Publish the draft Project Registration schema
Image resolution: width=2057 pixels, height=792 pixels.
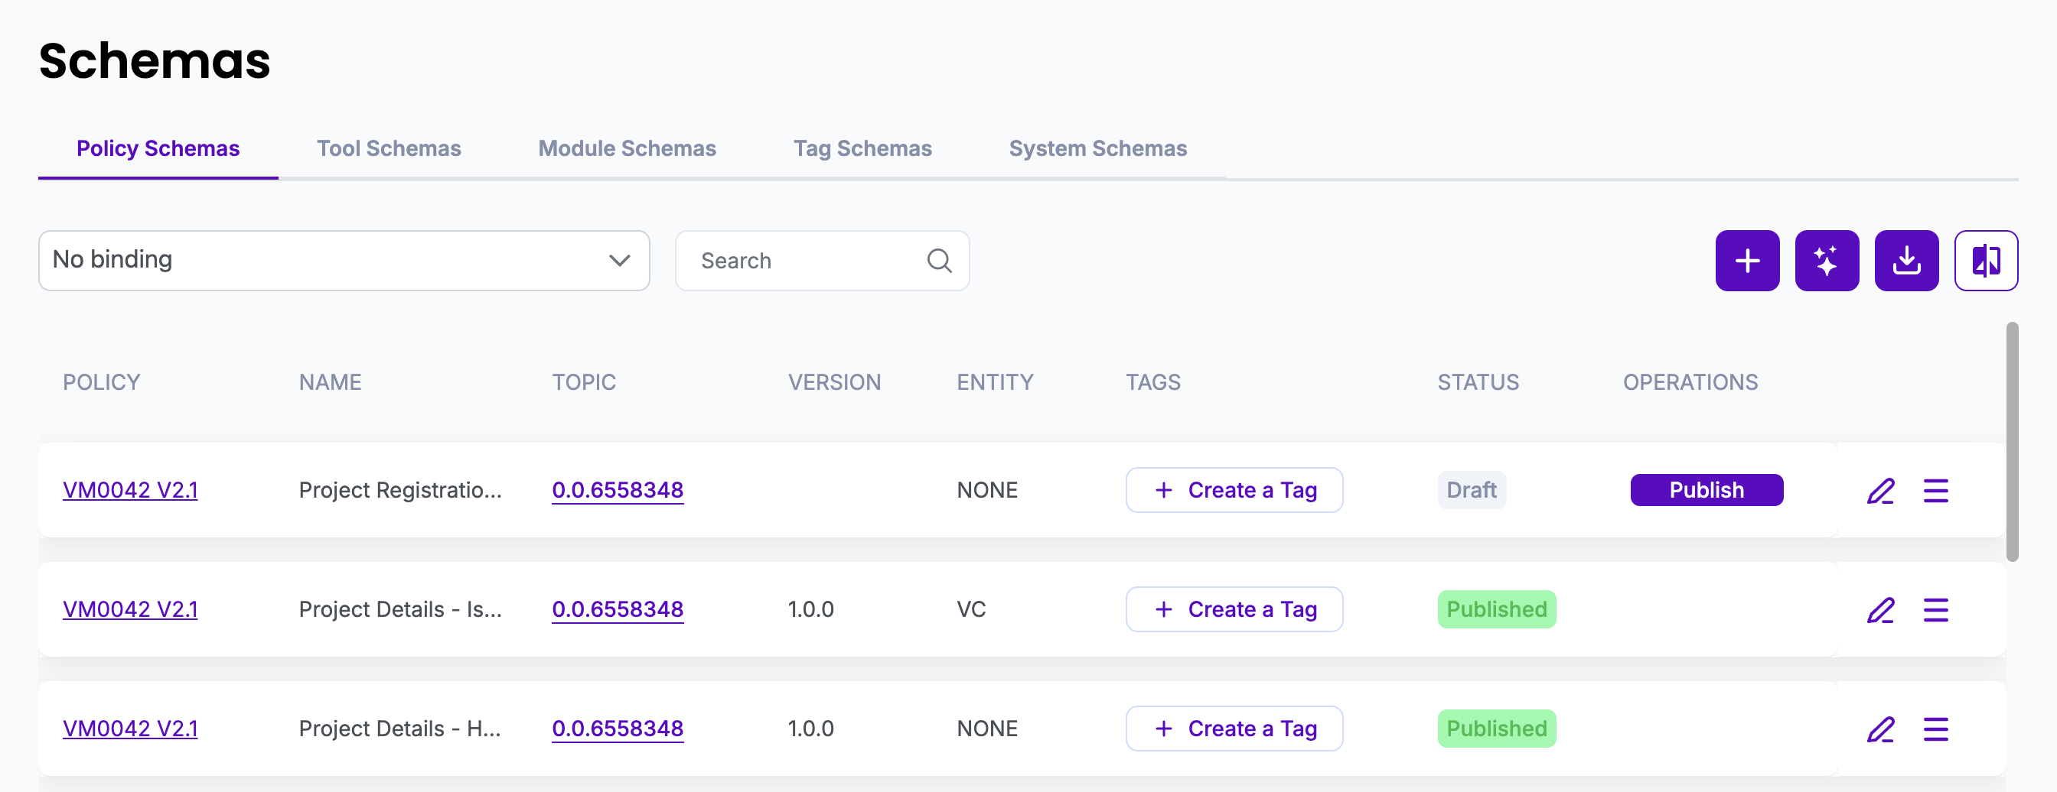1707,491
